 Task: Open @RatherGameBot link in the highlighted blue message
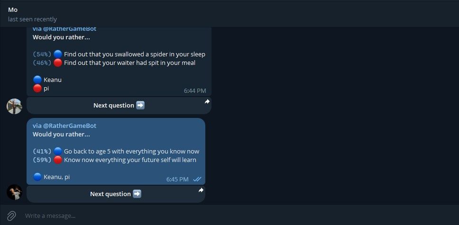[x=70, y=126]
